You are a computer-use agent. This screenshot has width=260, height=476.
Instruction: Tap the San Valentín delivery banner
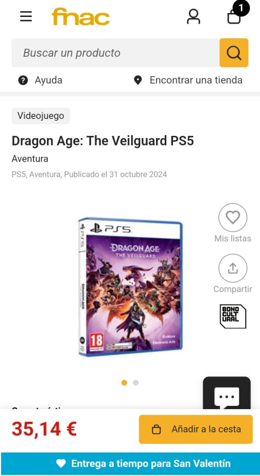pos(130,463)
